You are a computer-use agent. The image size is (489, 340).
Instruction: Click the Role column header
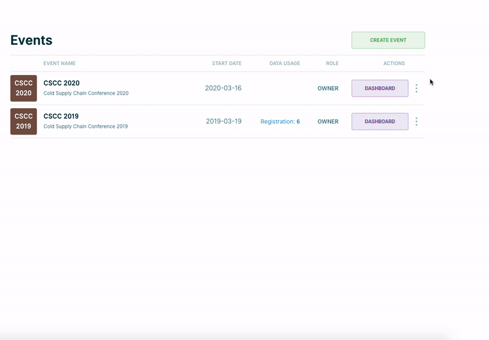(332, 64)
